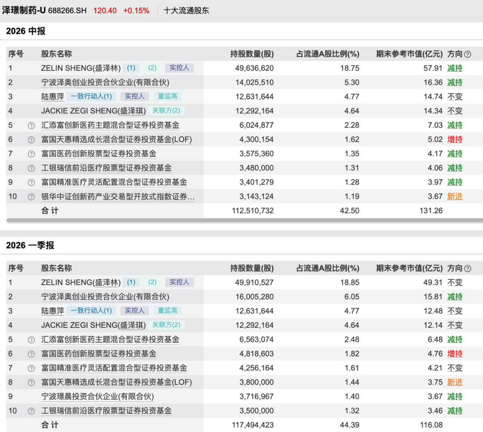
Task: Click the market value 131.26
Action: 431,210
